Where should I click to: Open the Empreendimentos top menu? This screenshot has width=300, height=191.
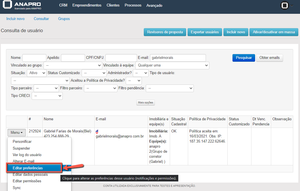pyautogui.click(x=87, y=5)
